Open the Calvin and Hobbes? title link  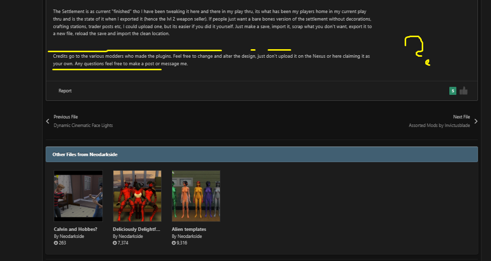pos(75,229)
